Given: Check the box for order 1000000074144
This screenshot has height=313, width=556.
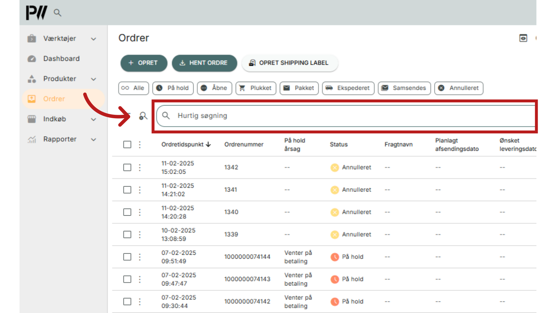Looking at the screenshot, I should pos(127,257).
